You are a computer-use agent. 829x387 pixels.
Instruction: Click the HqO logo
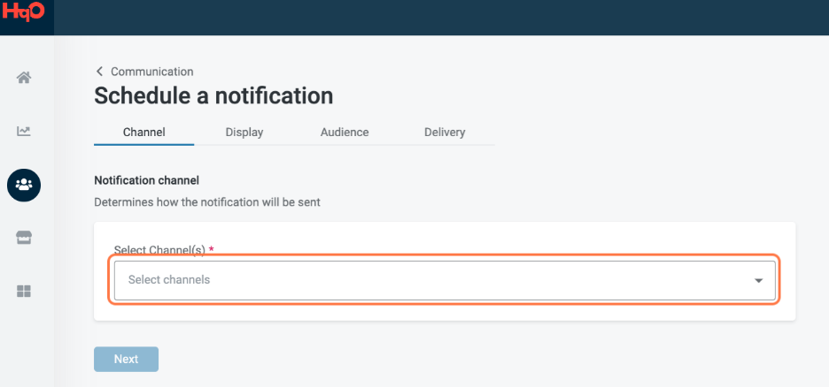pyautogui.click(x=23, y=16)
